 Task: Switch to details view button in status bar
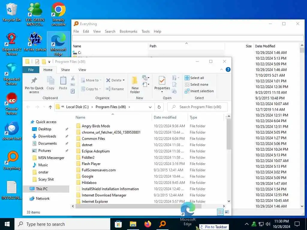pyautogui.click(x=220, y=212)
